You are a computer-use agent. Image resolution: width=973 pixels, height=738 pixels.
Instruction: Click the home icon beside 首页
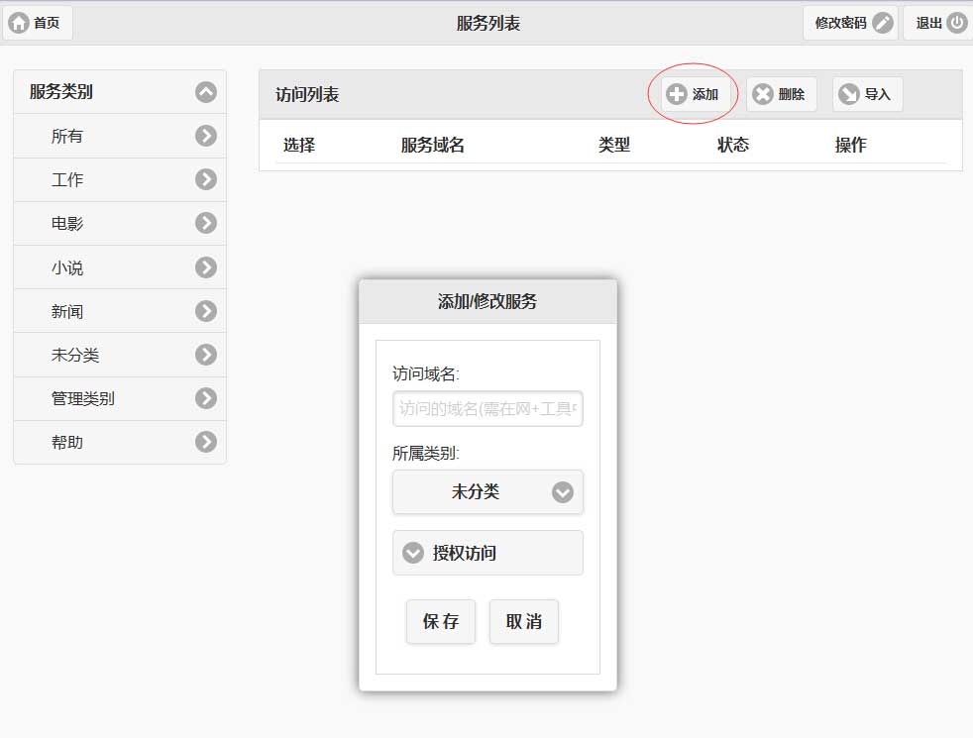pos(19,23)
